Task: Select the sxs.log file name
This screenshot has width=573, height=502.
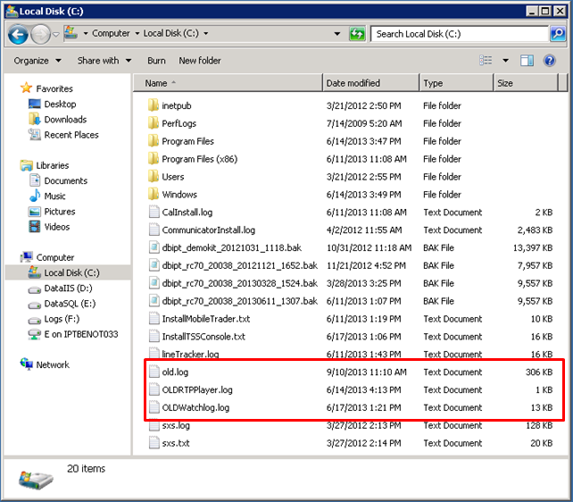Action: [x=176, y=425]
